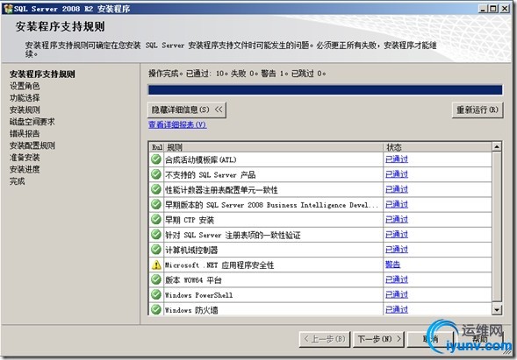Select 安装规则 step in sidebar
Viewport: 517px width, 360px height.
[25, 109]
